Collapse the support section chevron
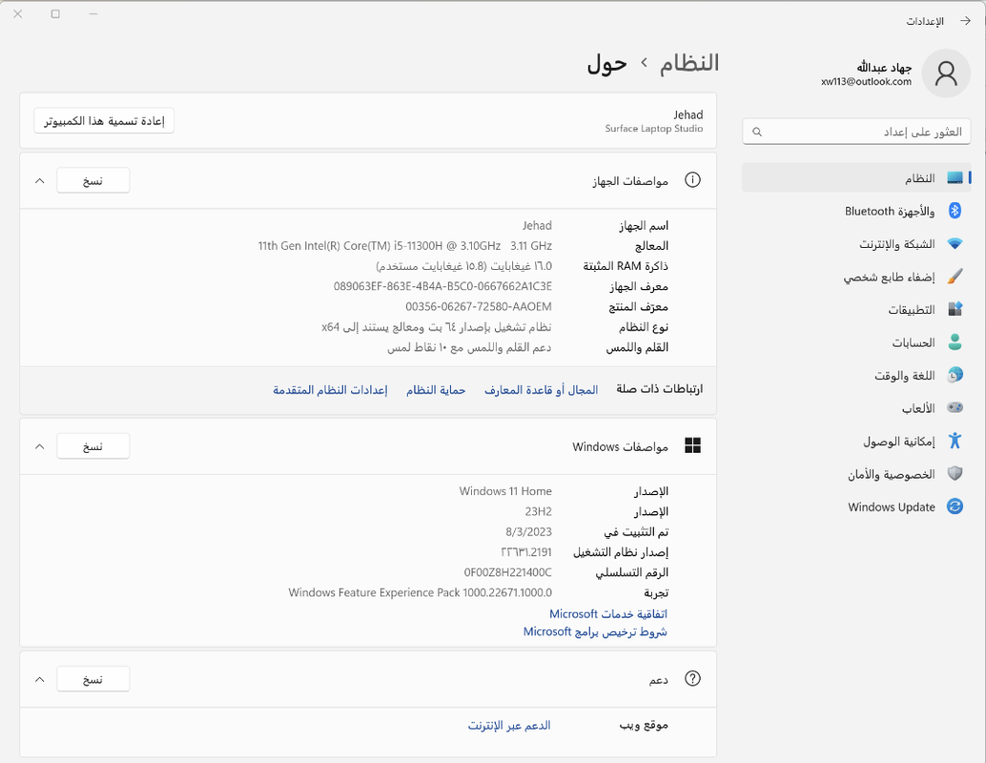 40,679
